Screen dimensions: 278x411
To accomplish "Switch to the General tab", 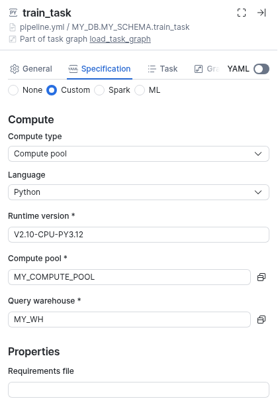I will click(x=31, y=69).
